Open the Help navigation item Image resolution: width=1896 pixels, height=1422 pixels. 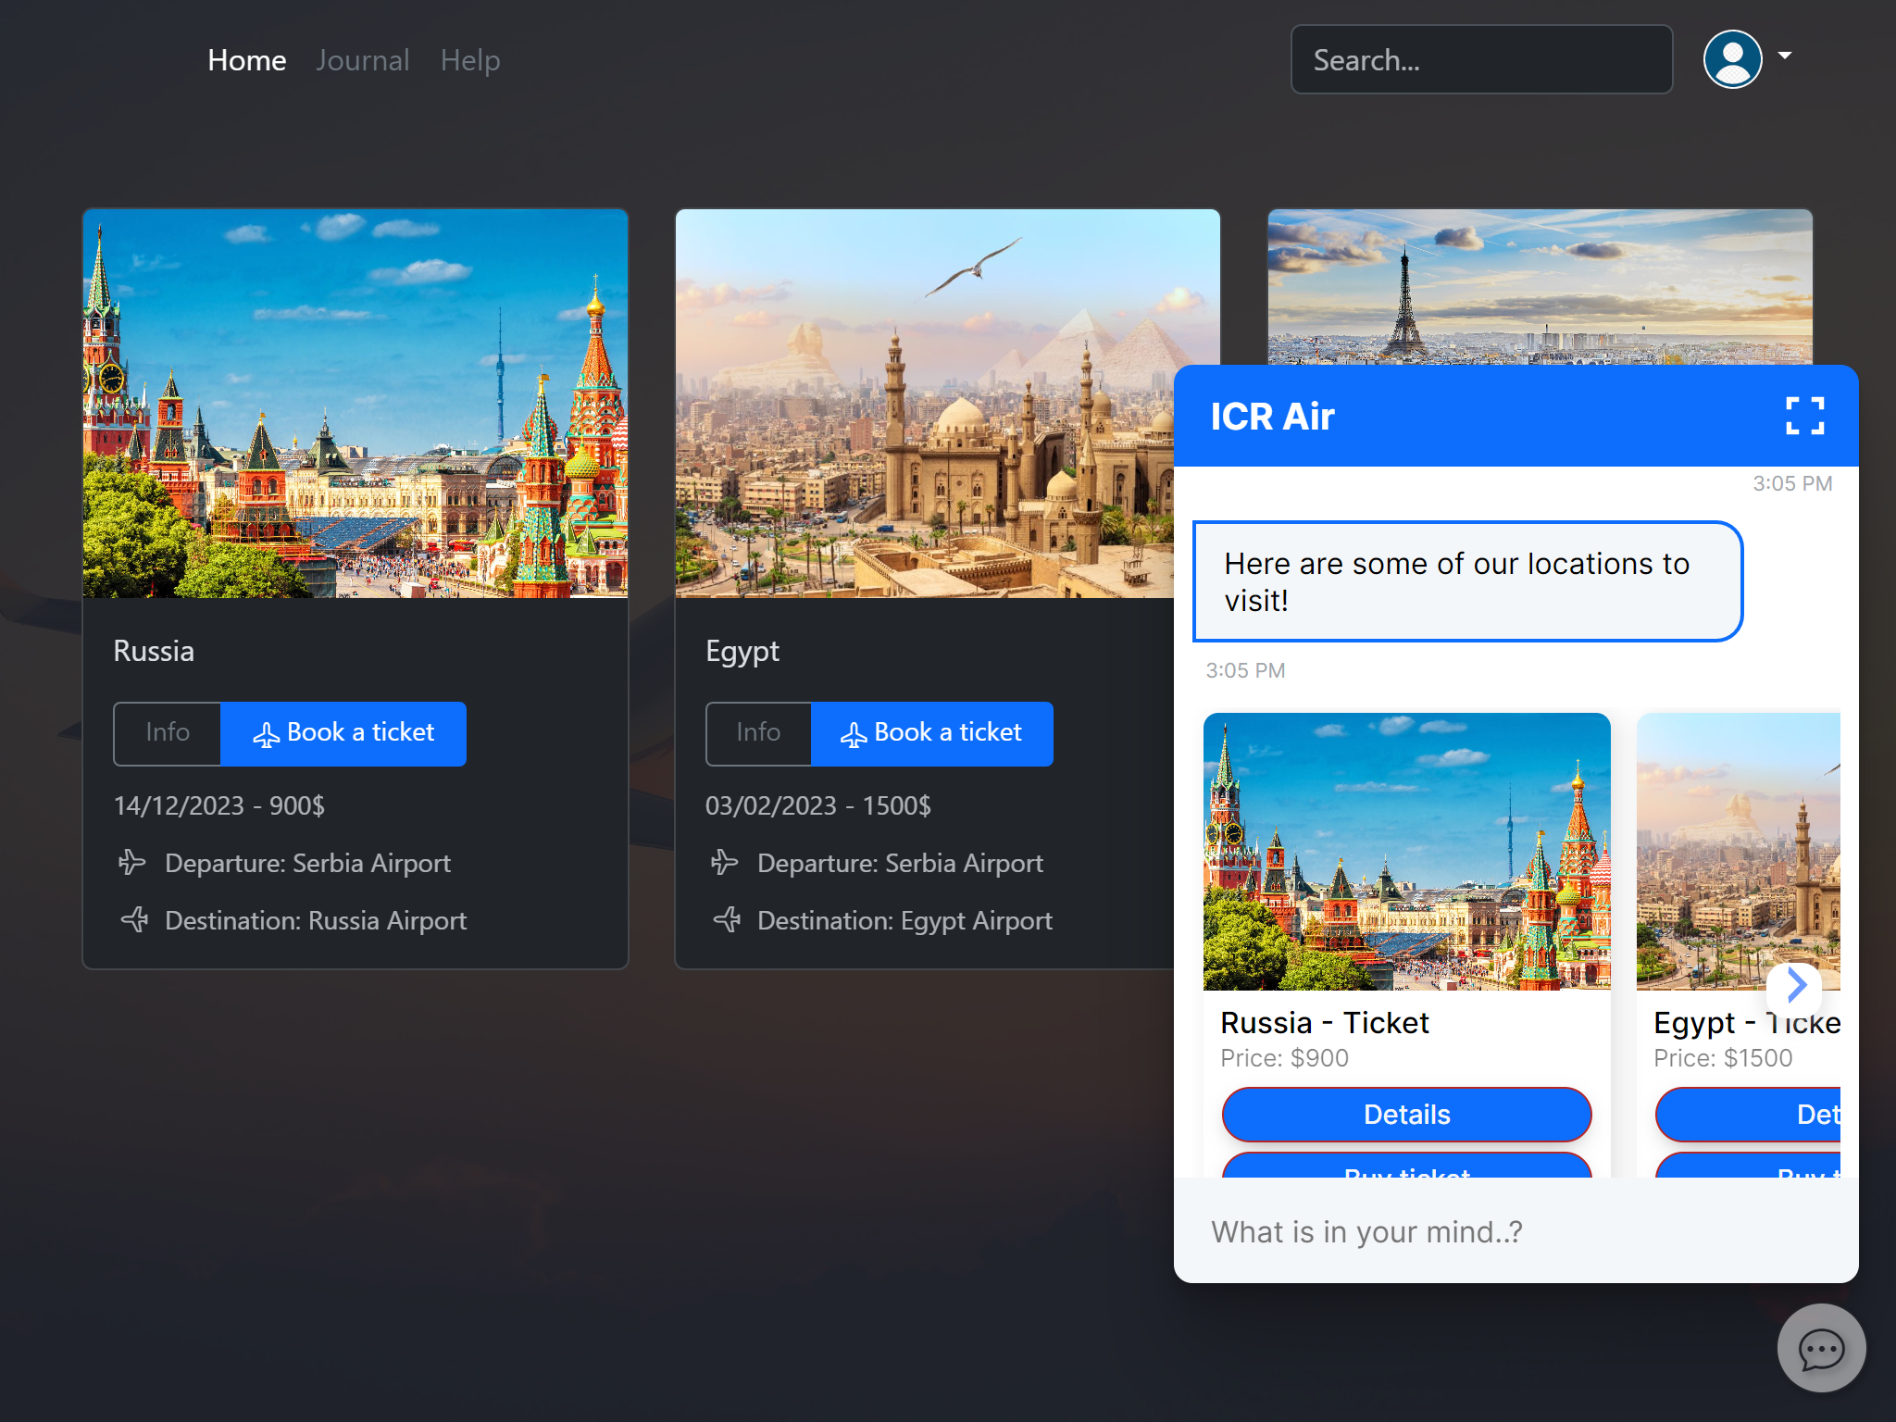[x=470, y=60]
